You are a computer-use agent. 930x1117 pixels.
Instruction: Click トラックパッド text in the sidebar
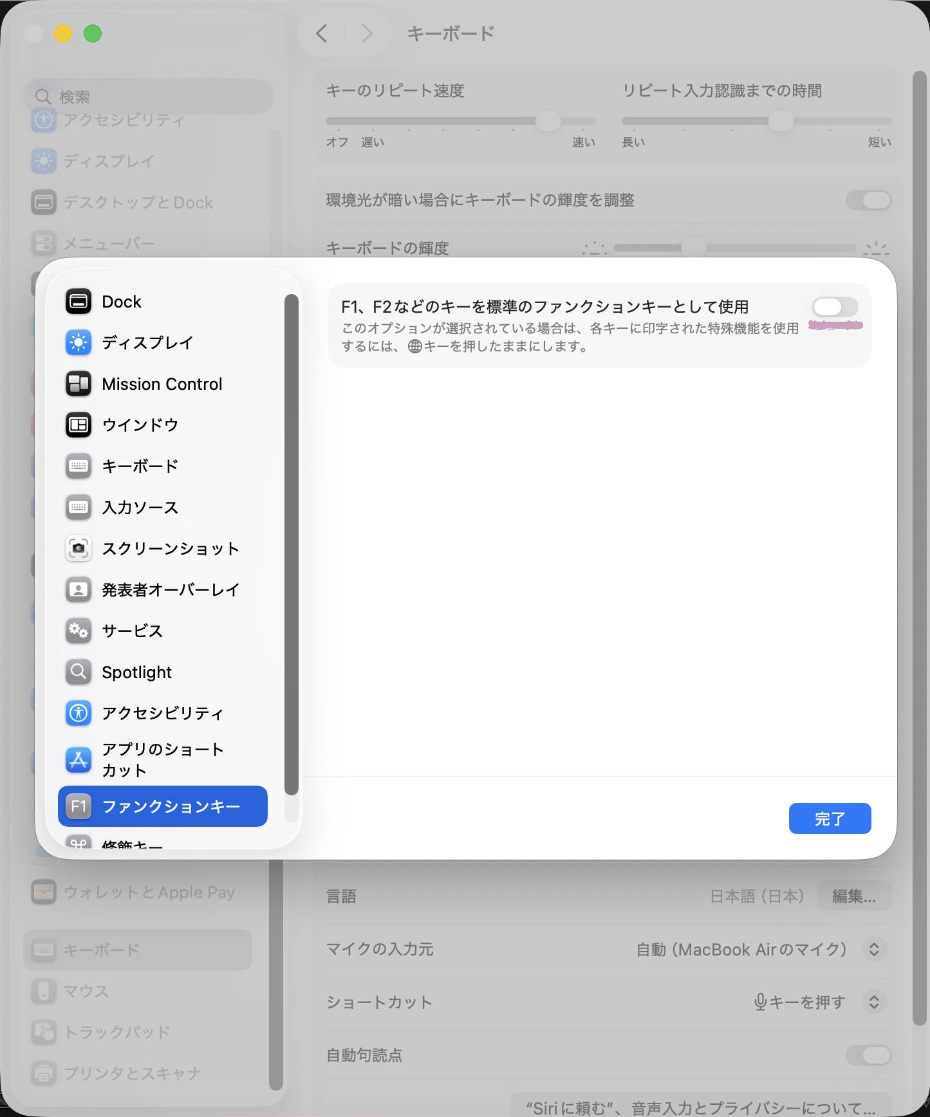pyautogui.click(x=117, y=1032)
